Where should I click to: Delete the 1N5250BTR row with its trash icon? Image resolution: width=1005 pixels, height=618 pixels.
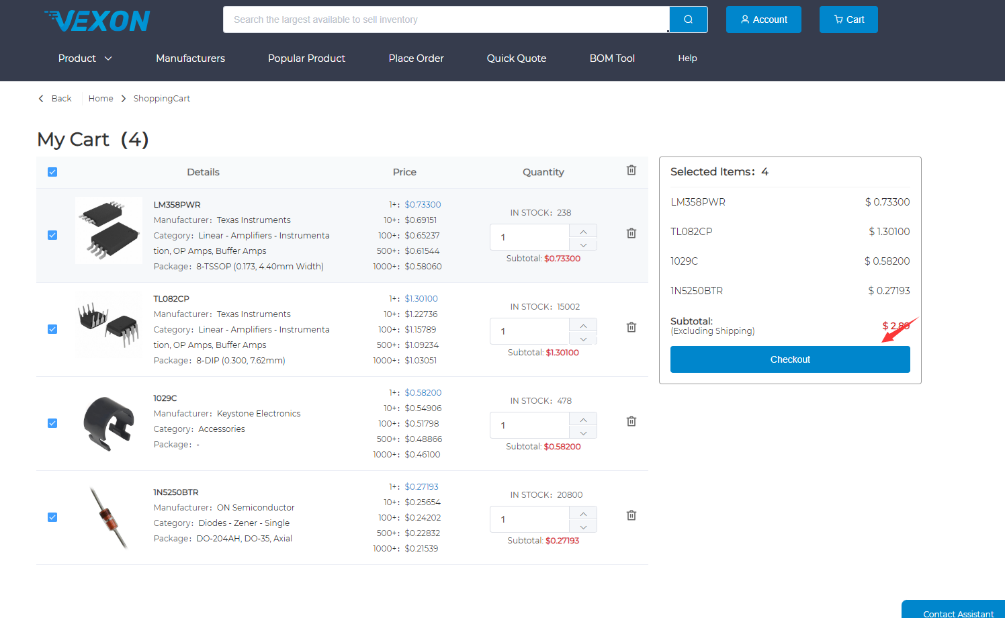pyautogui.click(x=631, y=515)
